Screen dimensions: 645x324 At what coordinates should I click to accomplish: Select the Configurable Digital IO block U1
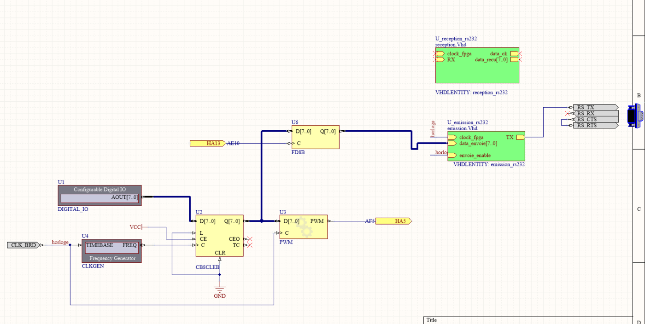tap(100, 195)
